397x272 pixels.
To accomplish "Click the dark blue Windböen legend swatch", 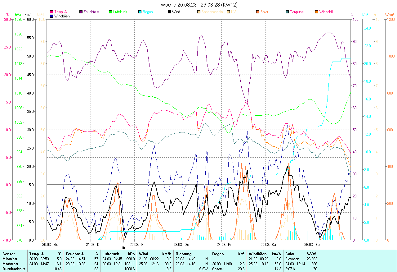I will tap(51, 16).
